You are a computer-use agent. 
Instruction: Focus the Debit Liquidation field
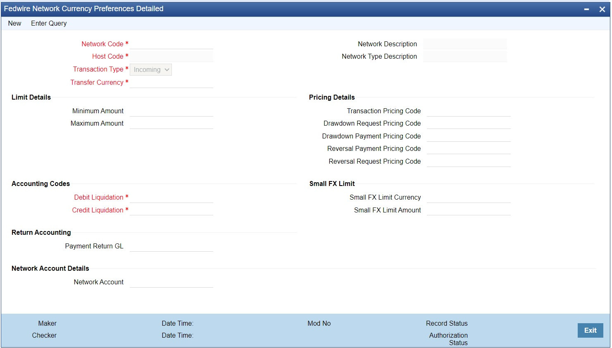pyautogui.click(x=171, y=198)
